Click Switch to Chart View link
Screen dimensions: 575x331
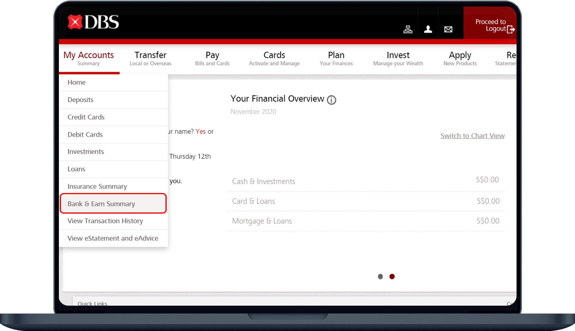pyautogui.click(x=472, y=136)
